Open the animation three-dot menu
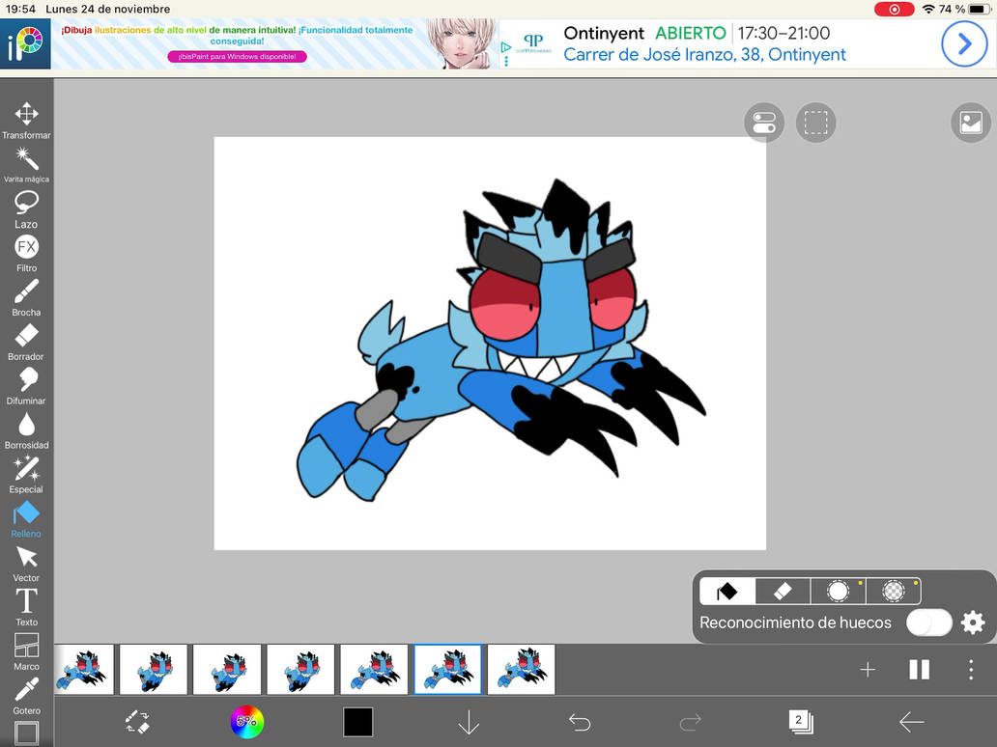This screenshot has width=997, height=747. click(x=971, y=670)
